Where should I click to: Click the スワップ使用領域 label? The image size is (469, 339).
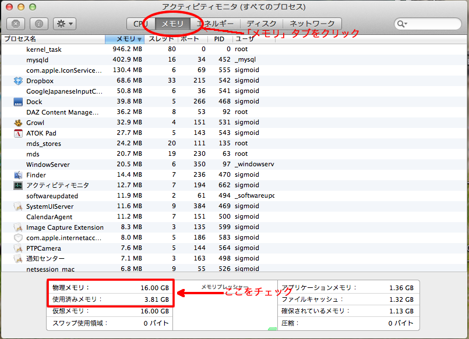[x=80, y=323]
